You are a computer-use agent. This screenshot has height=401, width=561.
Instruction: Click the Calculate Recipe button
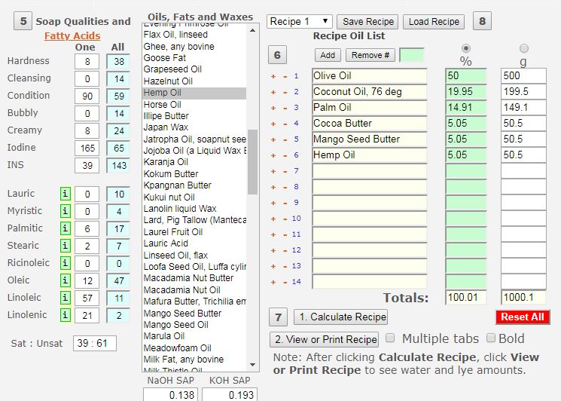(340, 317)
